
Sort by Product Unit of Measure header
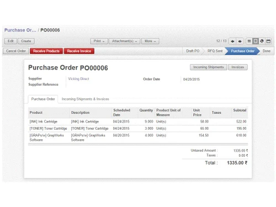(x=173, y=113)
